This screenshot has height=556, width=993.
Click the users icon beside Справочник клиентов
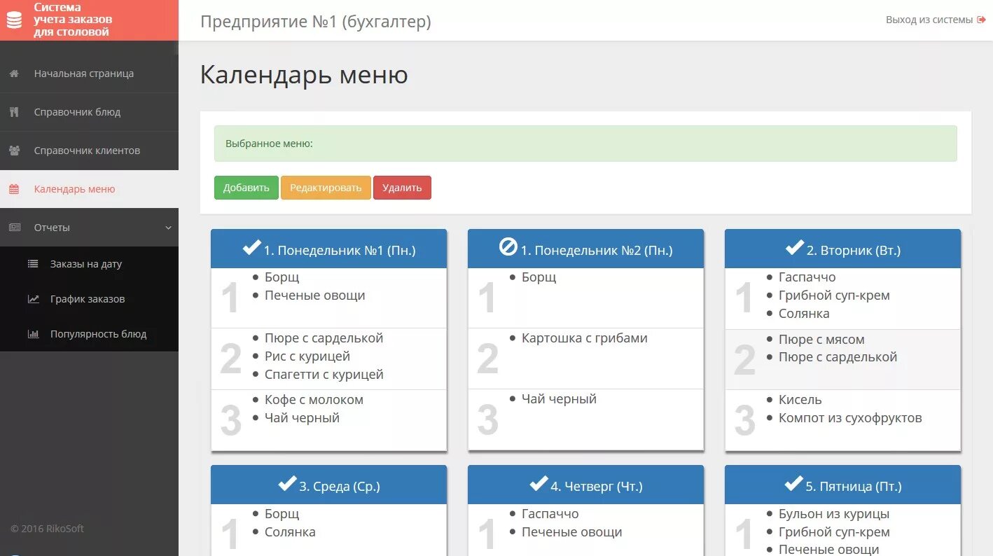click(14, 151)
